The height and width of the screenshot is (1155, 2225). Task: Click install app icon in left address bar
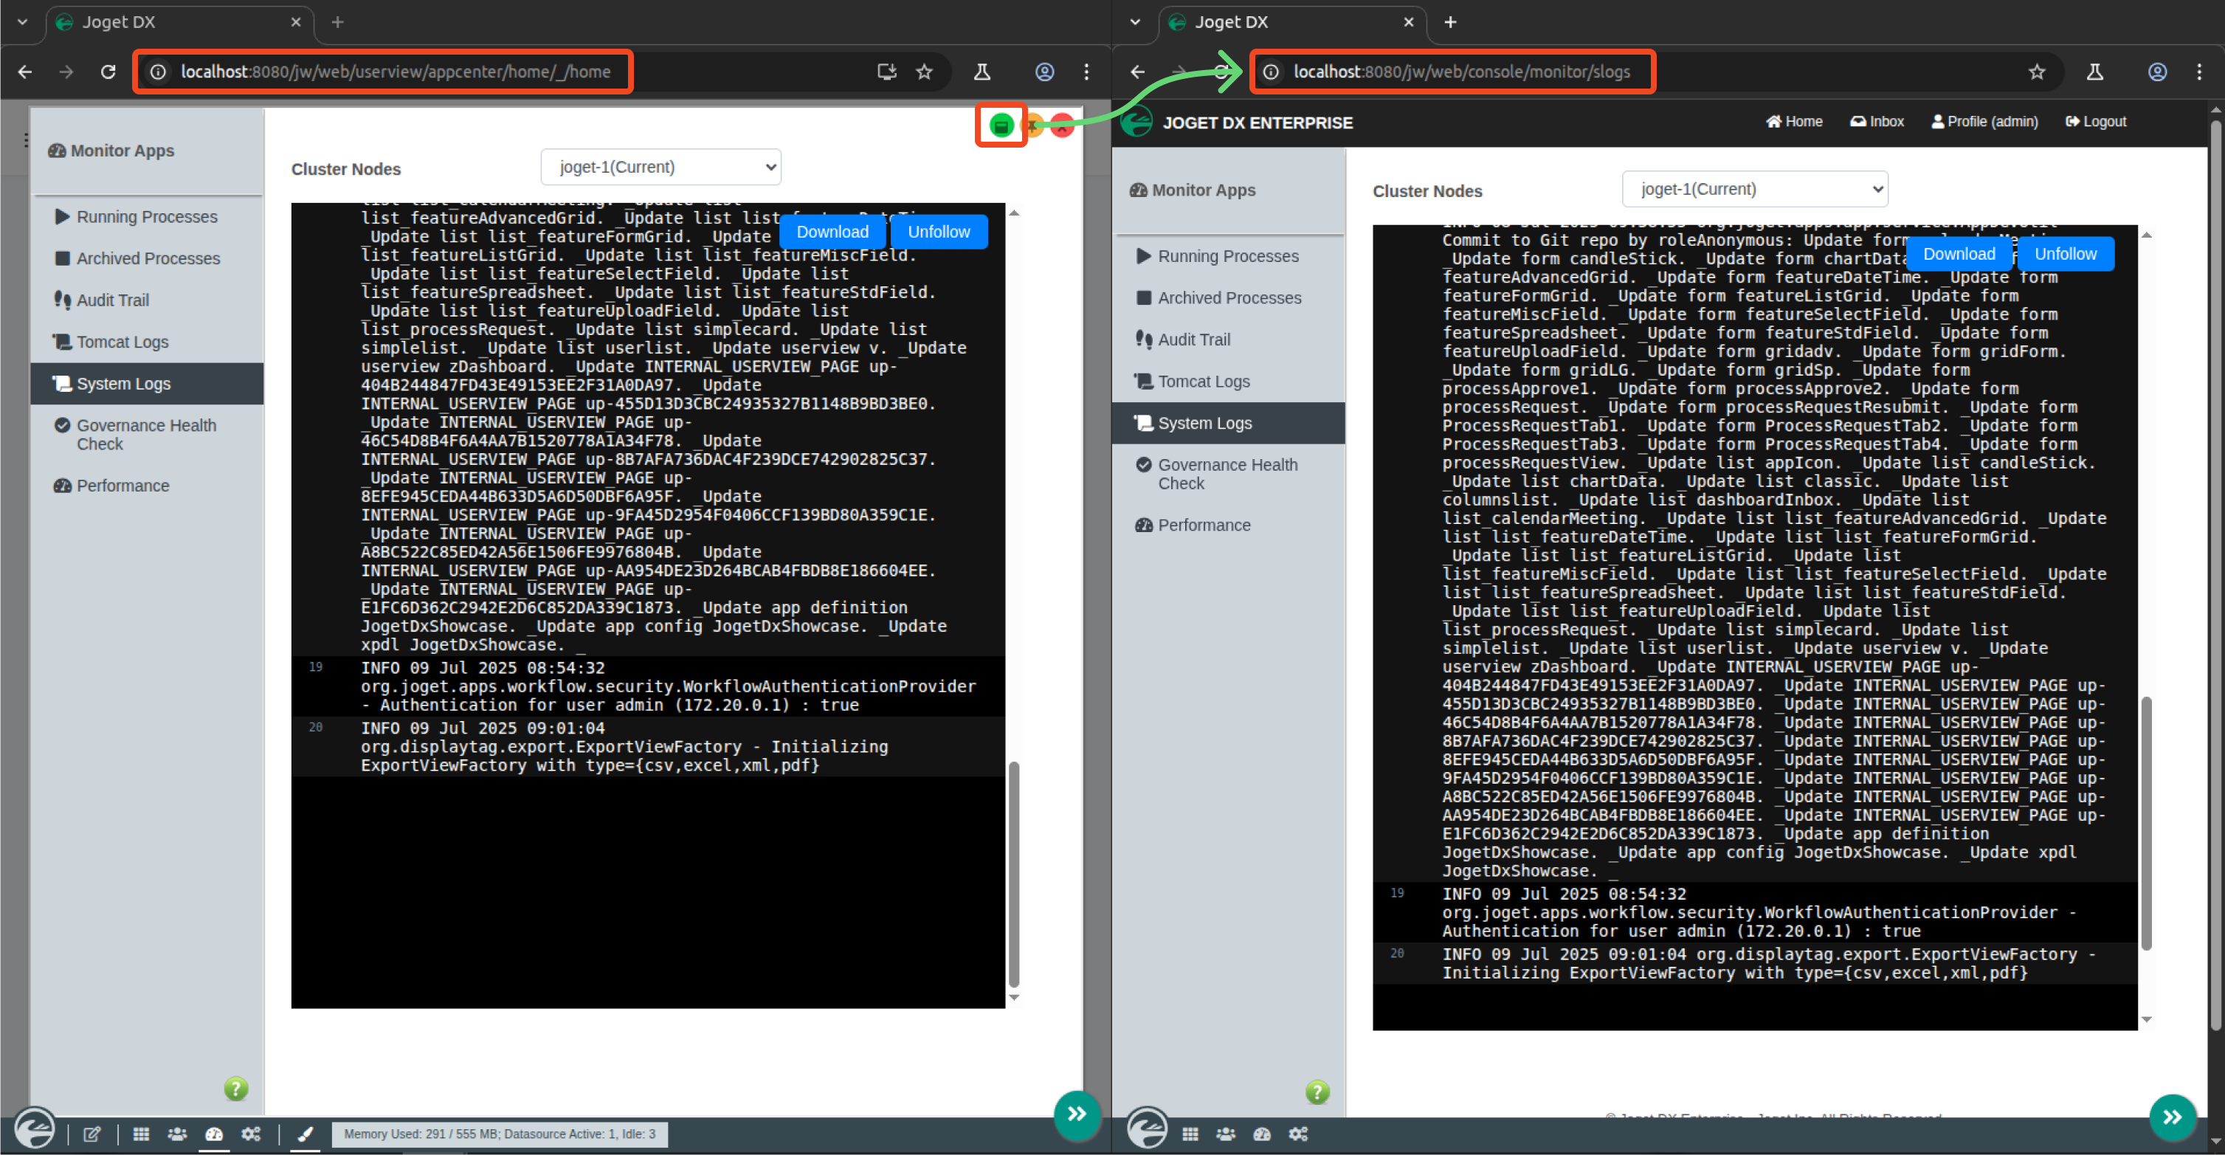[x=886, y=72]
